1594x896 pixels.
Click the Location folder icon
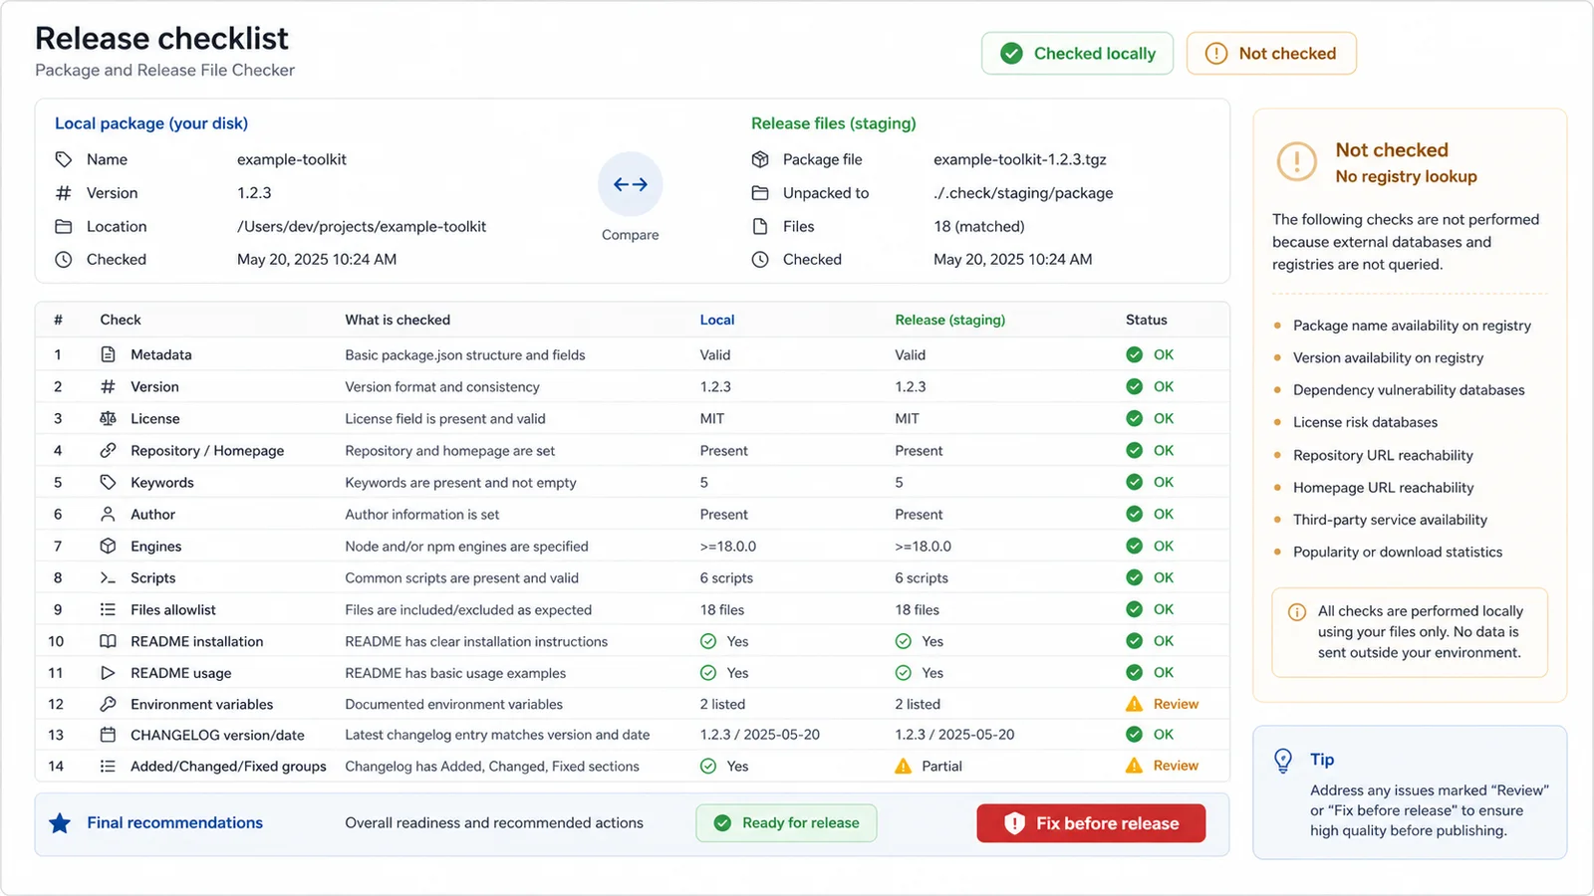(64, 227)
